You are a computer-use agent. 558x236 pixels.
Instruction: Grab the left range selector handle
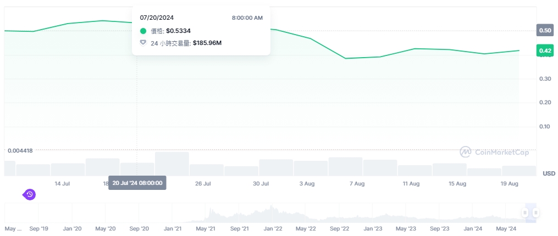[x=525, y=213]
